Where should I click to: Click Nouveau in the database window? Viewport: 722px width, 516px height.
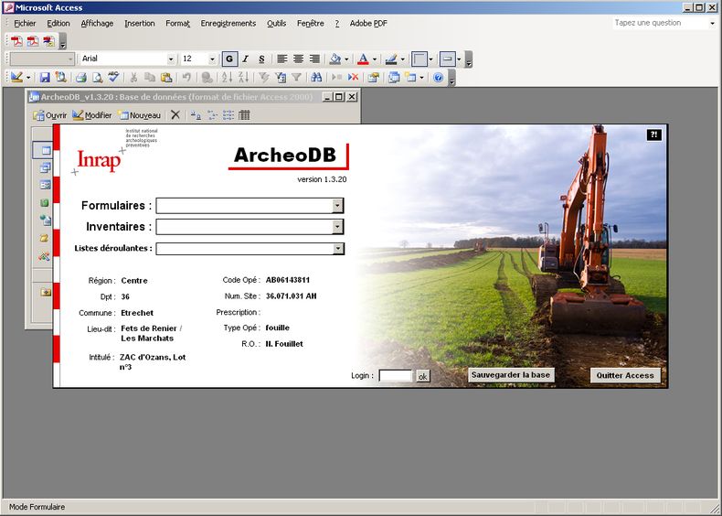click(x=140, y=115)
